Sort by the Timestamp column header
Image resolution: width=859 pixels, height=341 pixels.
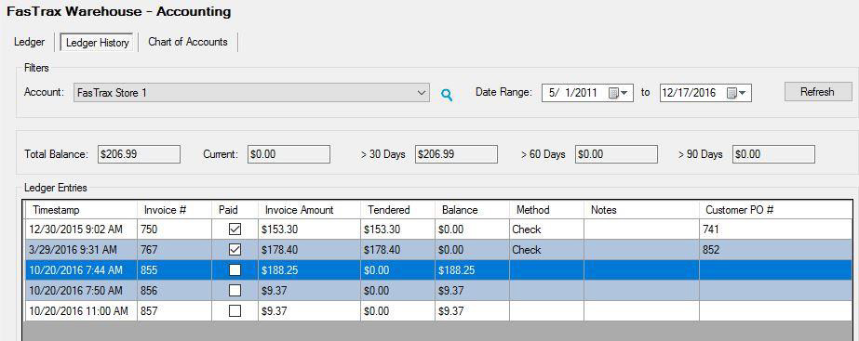pos(81,210)
